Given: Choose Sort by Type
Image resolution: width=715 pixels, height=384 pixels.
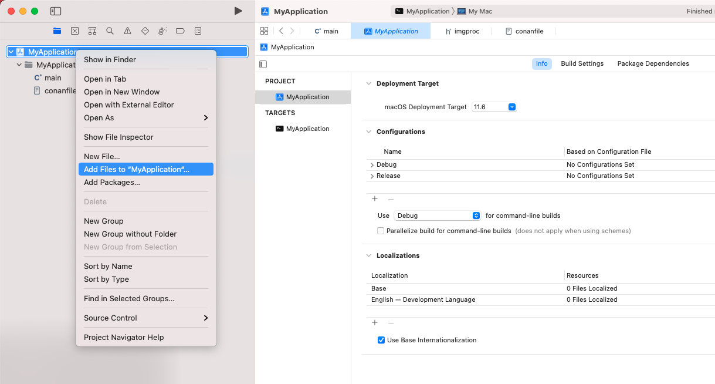Looking at the screenshot, I should tap(146, 279).
